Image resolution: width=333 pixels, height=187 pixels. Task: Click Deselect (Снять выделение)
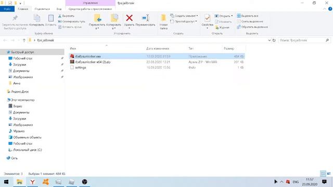coord(250,21)
